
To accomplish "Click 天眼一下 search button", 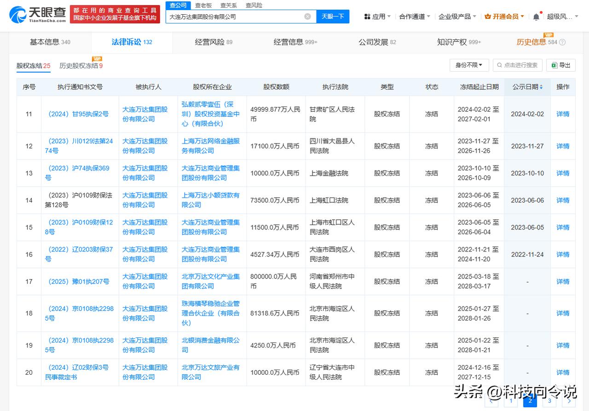I will (x=333, y=17).
